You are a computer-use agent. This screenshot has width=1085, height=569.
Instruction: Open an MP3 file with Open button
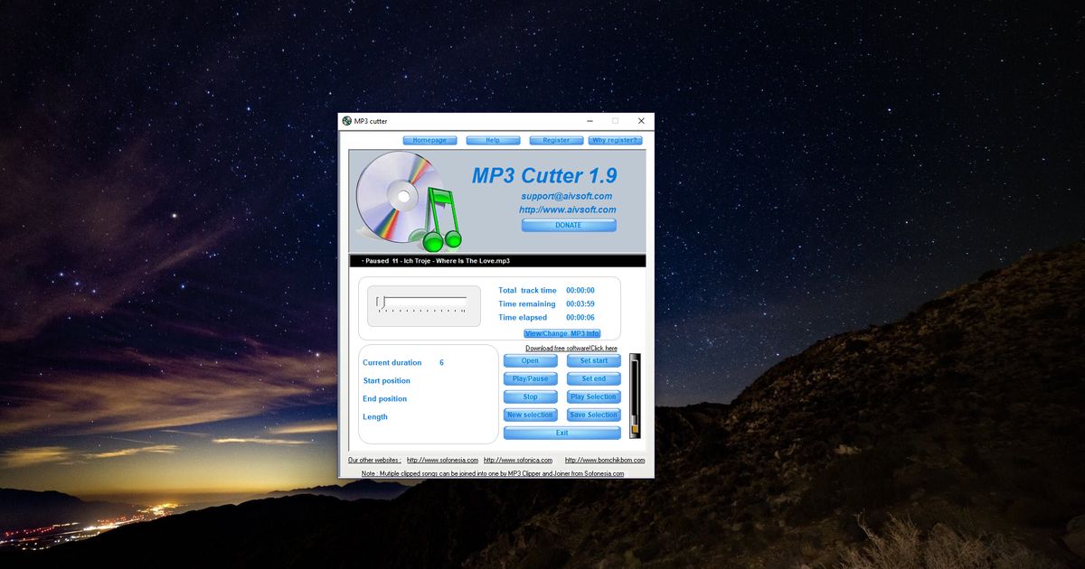(x=530, y=361)
